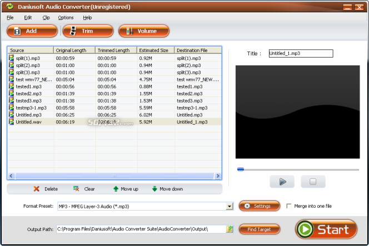Stop the preview playback
The width and height of the screenshot is (369, 246).
313,181
